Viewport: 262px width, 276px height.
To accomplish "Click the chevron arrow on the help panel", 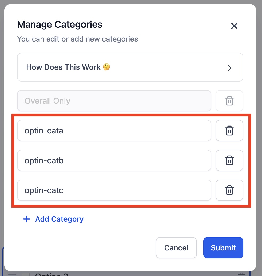I will click(229, 68).
